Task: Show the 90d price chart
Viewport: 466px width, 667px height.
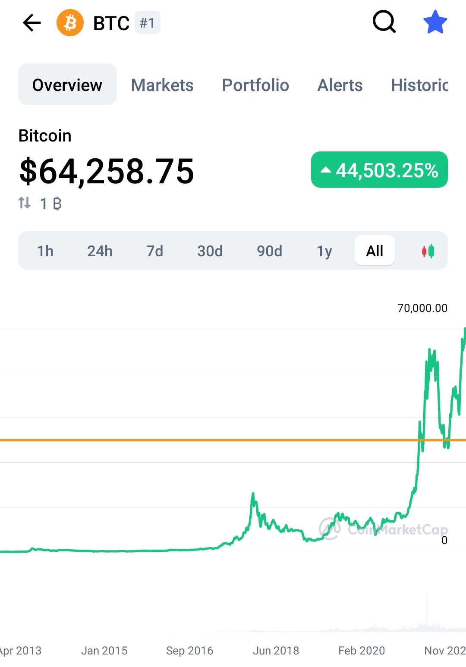Action: coord(270,251)
